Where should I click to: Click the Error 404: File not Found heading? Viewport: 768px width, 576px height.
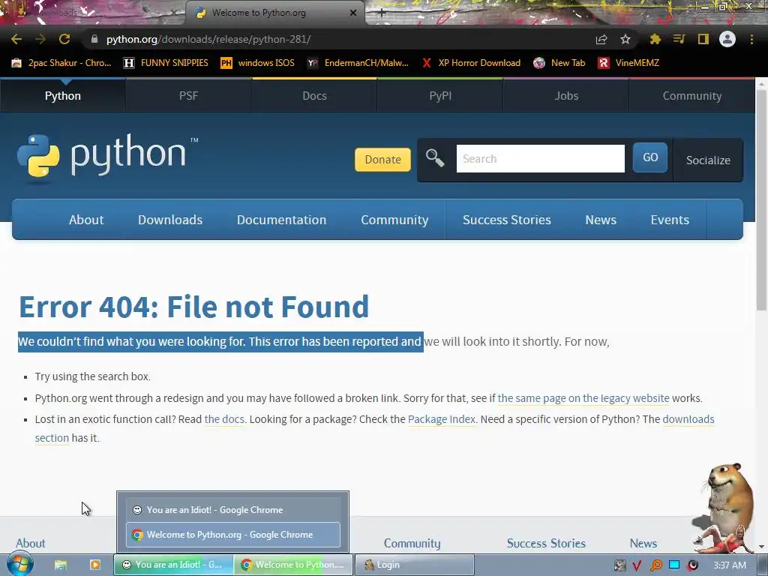pos(193,307)
